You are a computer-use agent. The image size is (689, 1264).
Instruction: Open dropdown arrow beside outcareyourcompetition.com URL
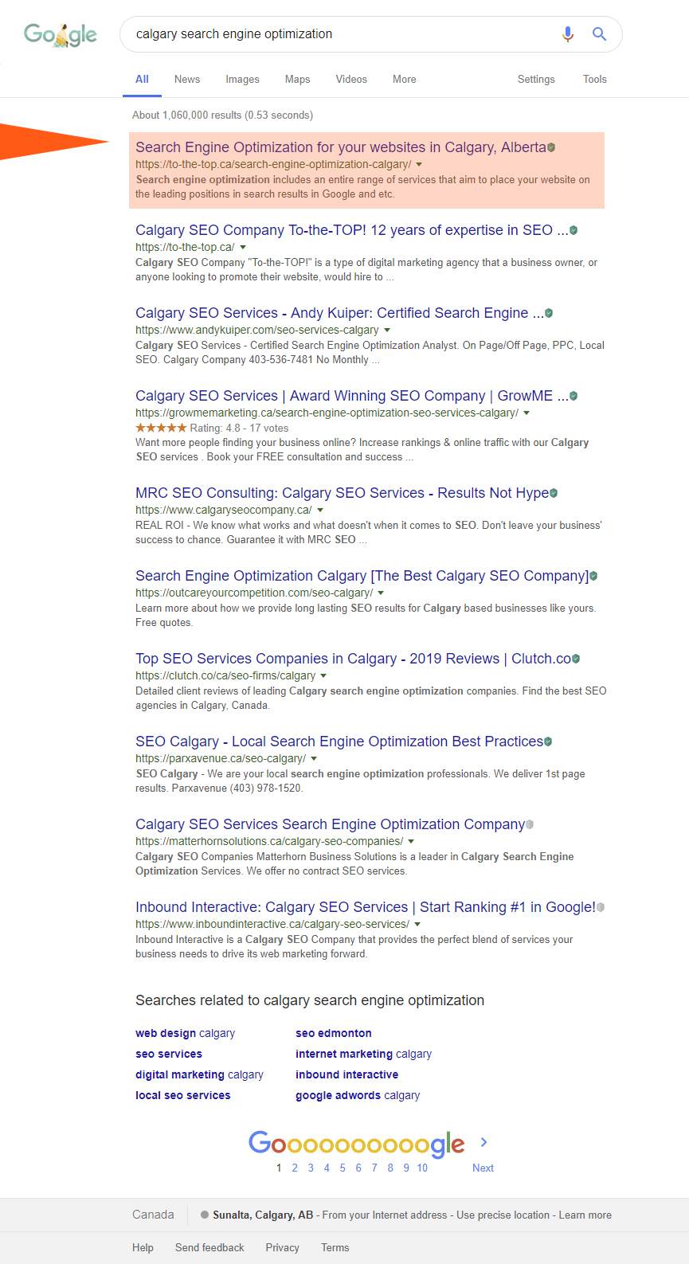click(x=381, y=593)
